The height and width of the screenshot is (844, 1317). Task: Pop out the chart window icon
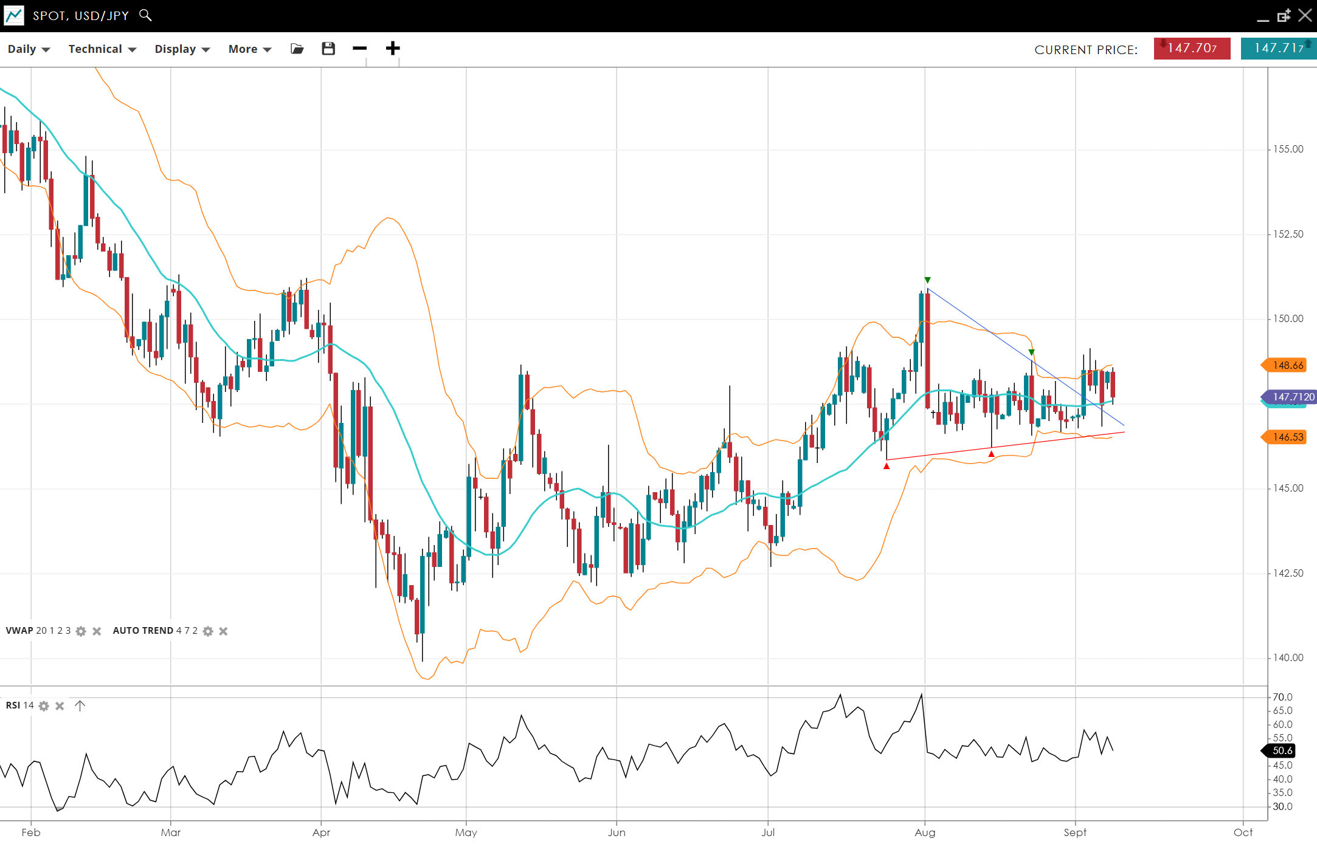tap(1284, 16)
